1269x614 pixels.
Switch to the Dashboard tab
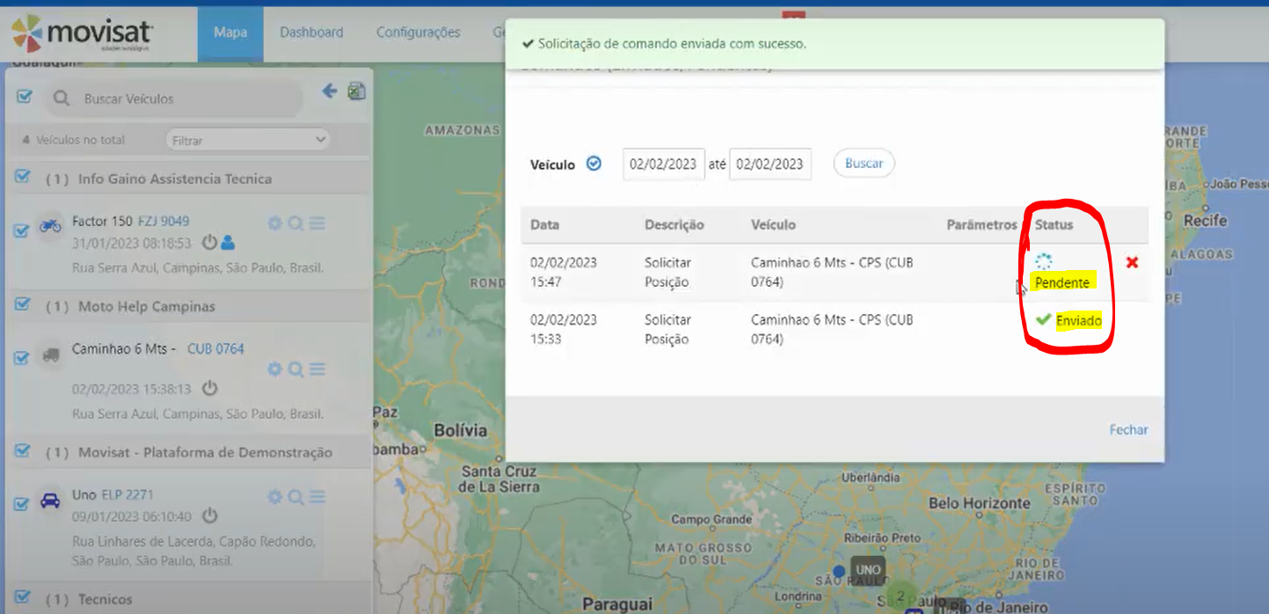[x=311, y=33]
